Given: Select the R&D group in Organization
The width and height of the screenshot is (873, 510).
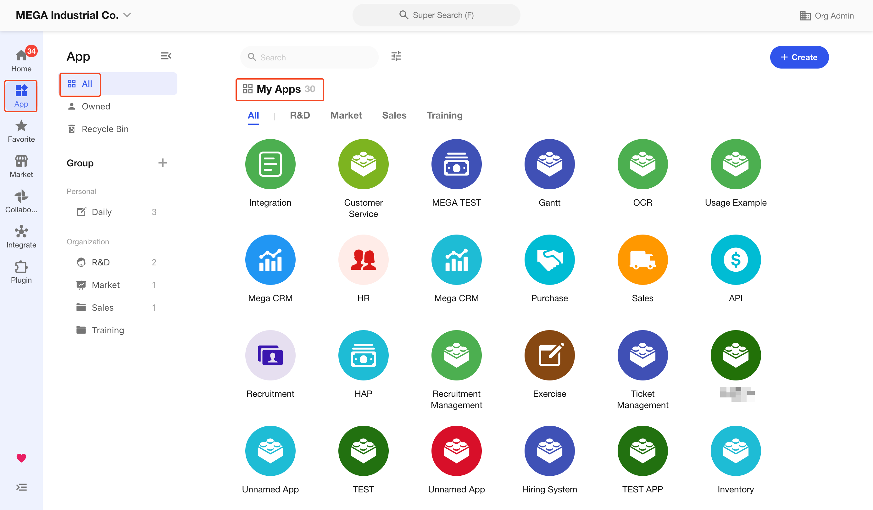Looking at the screenshot, I should click(x=100, y=262).
